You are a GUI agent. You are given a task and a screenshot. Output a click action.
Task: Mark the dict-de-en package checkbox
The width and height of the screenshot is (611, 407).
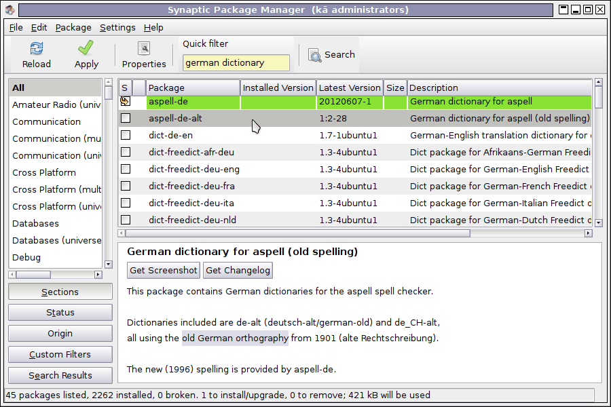click(x=126, y=135)
